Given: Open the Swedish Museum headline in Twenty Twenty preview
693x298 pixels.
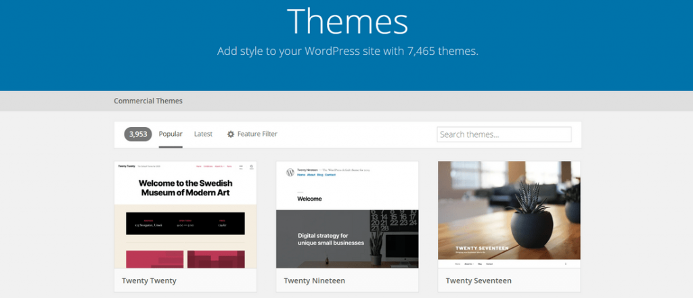Looking at the screenshot, I should pos(185,187).
